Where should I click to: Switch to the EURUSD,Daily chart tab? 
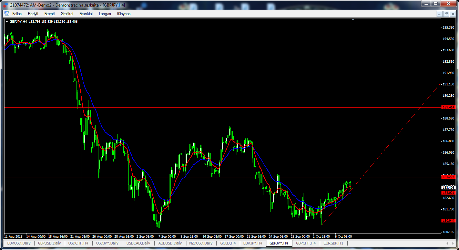[19, 243]
